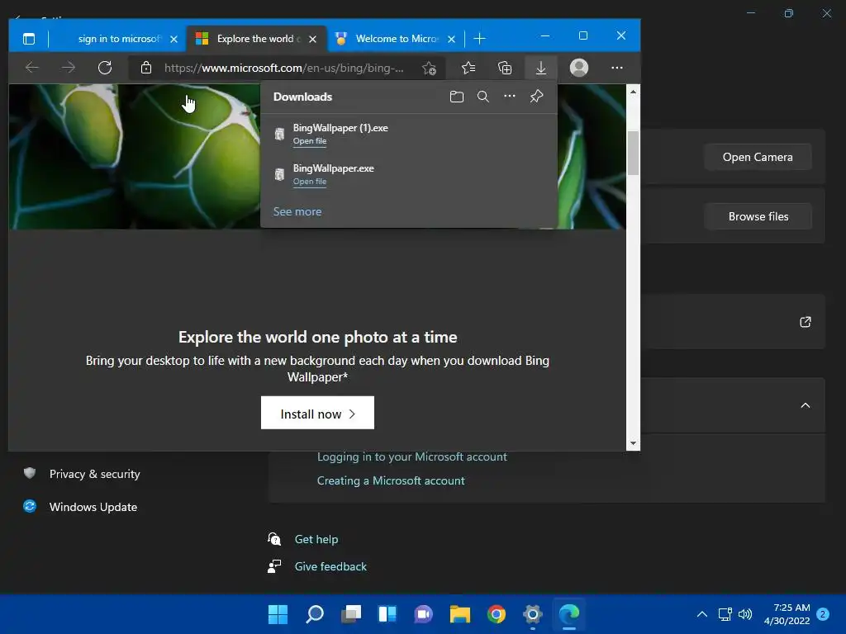Open 'Logging in to your Microsoft account' link
Screen dimensions: 846x634
coord(412,457)
